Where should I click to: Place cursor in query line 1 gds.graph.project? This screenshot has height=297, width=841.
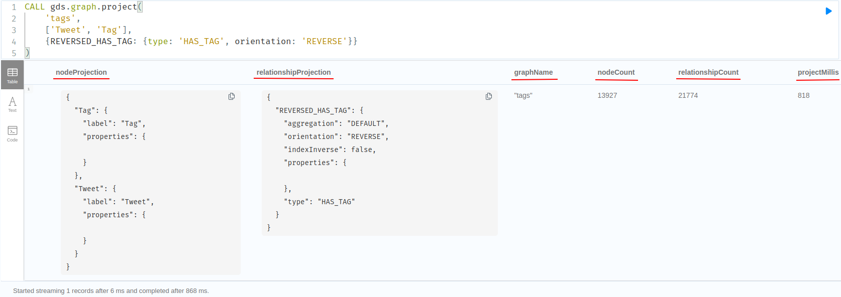[x=93, y=7]
